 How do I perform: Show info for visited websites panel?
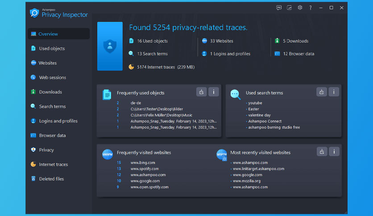[334, 152]
